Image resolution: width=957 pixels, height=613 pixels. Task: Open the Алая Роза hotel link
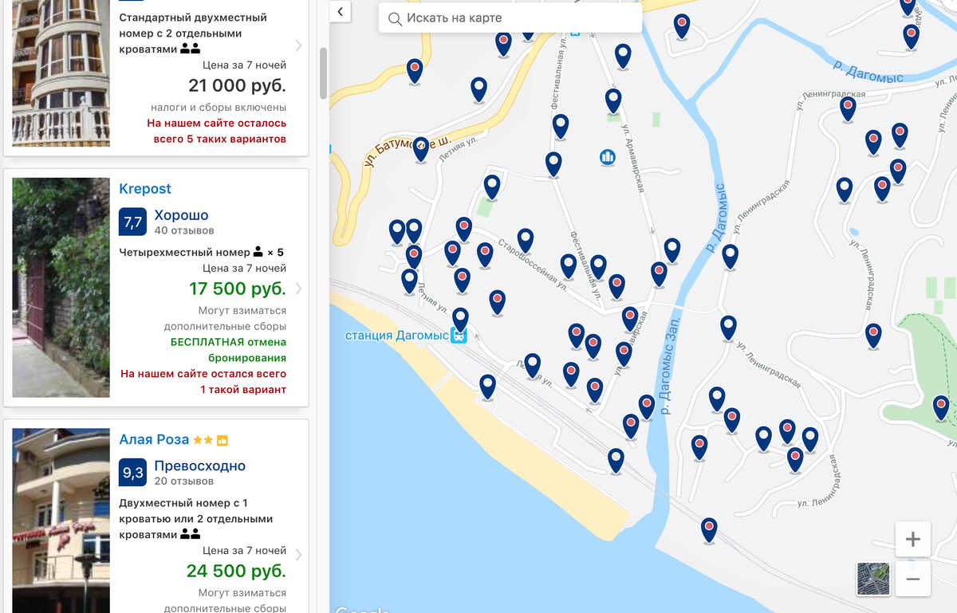[154, 440]
